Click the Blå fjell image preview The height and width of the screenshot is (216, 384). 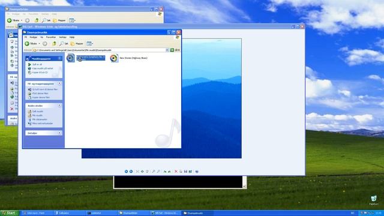pyautogui.click(x=211, y=98)
